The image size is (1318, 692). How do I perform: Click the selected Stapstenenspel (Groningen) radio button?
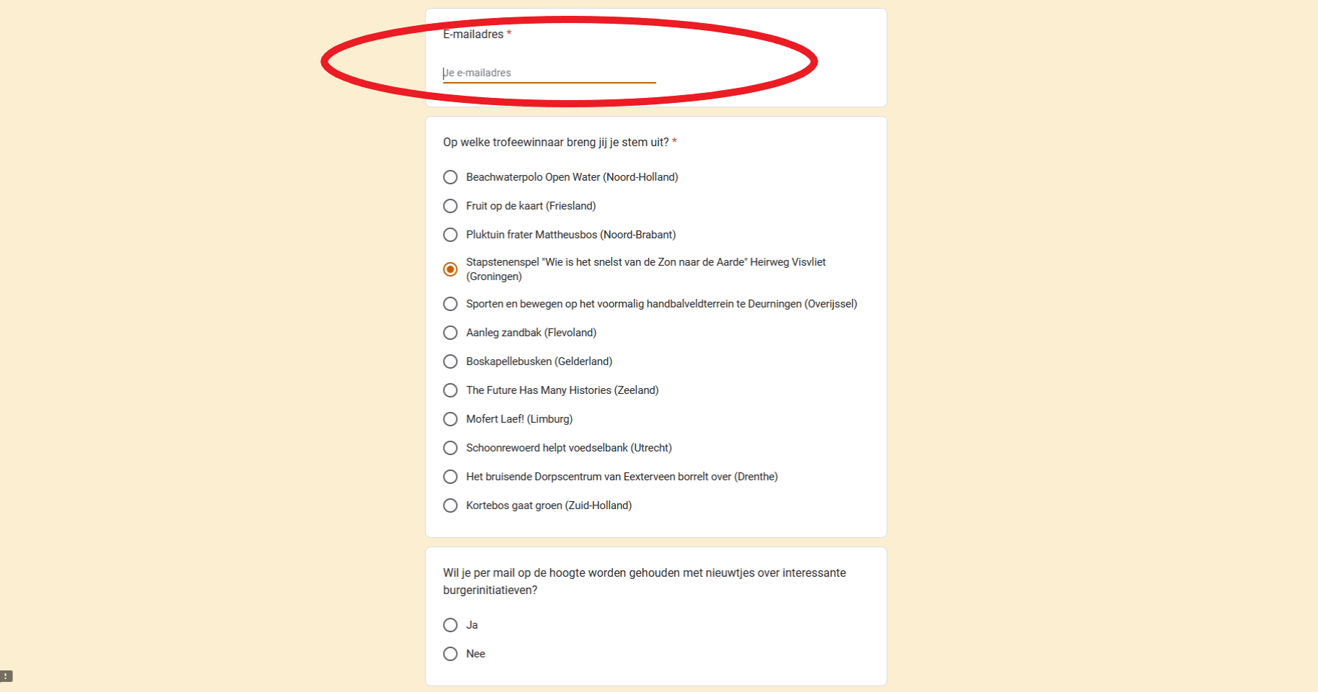coord(450,269)
